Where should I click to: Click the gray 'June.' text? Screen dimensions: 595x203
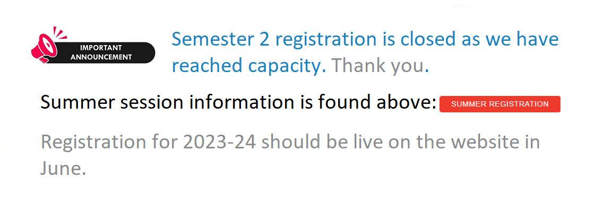click(63, 168)
